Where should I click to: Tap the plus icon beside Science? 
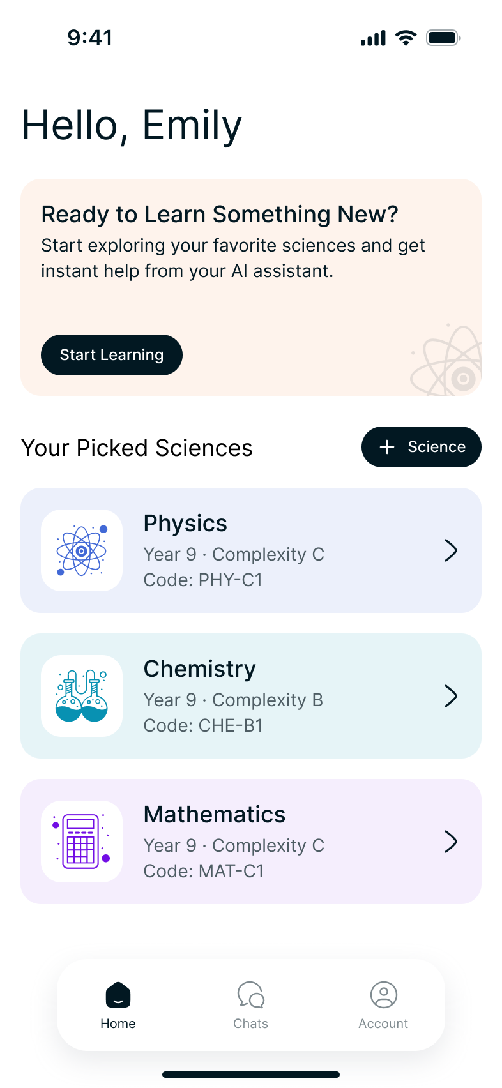pos(387,447)
